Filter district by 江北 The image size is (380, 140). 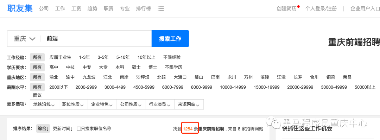[108, 77]
